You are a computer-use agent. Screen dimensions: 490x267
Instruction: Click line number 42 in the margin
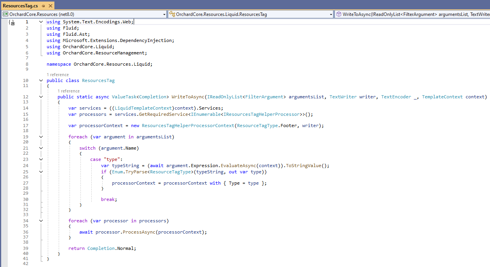[26, 264]
